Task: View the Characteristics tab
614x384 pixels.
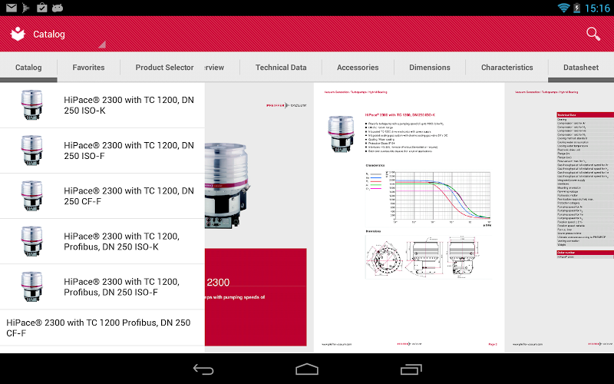Action: tap(507, 68)
